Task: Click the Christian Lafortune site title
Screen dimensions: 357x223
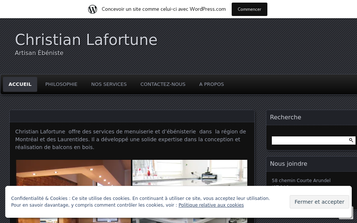Action: pyautogui.click(x=86, y=40)
